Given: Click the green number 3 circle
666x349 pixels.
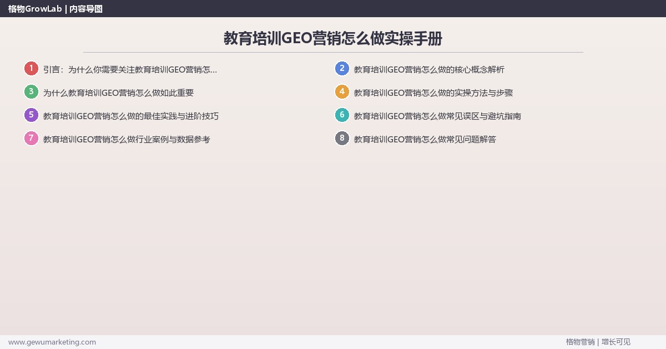Looking at the screenshot, I should coord(31,92).
